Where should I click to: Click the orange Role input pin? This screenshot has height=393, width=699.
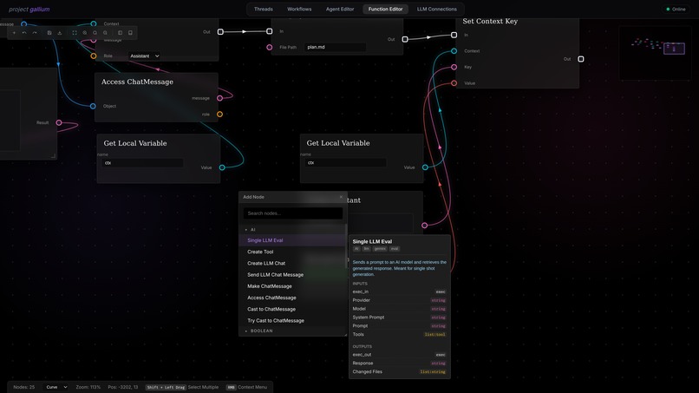click(x=93, y=56)
